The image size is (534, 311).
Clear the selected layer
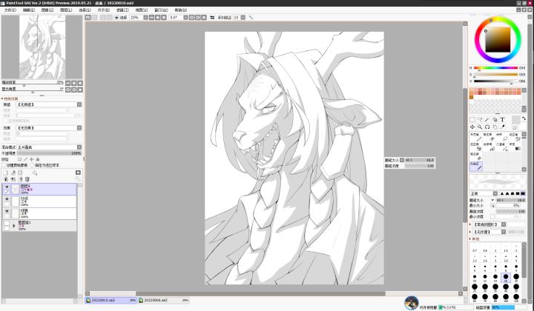coord(20,179)
